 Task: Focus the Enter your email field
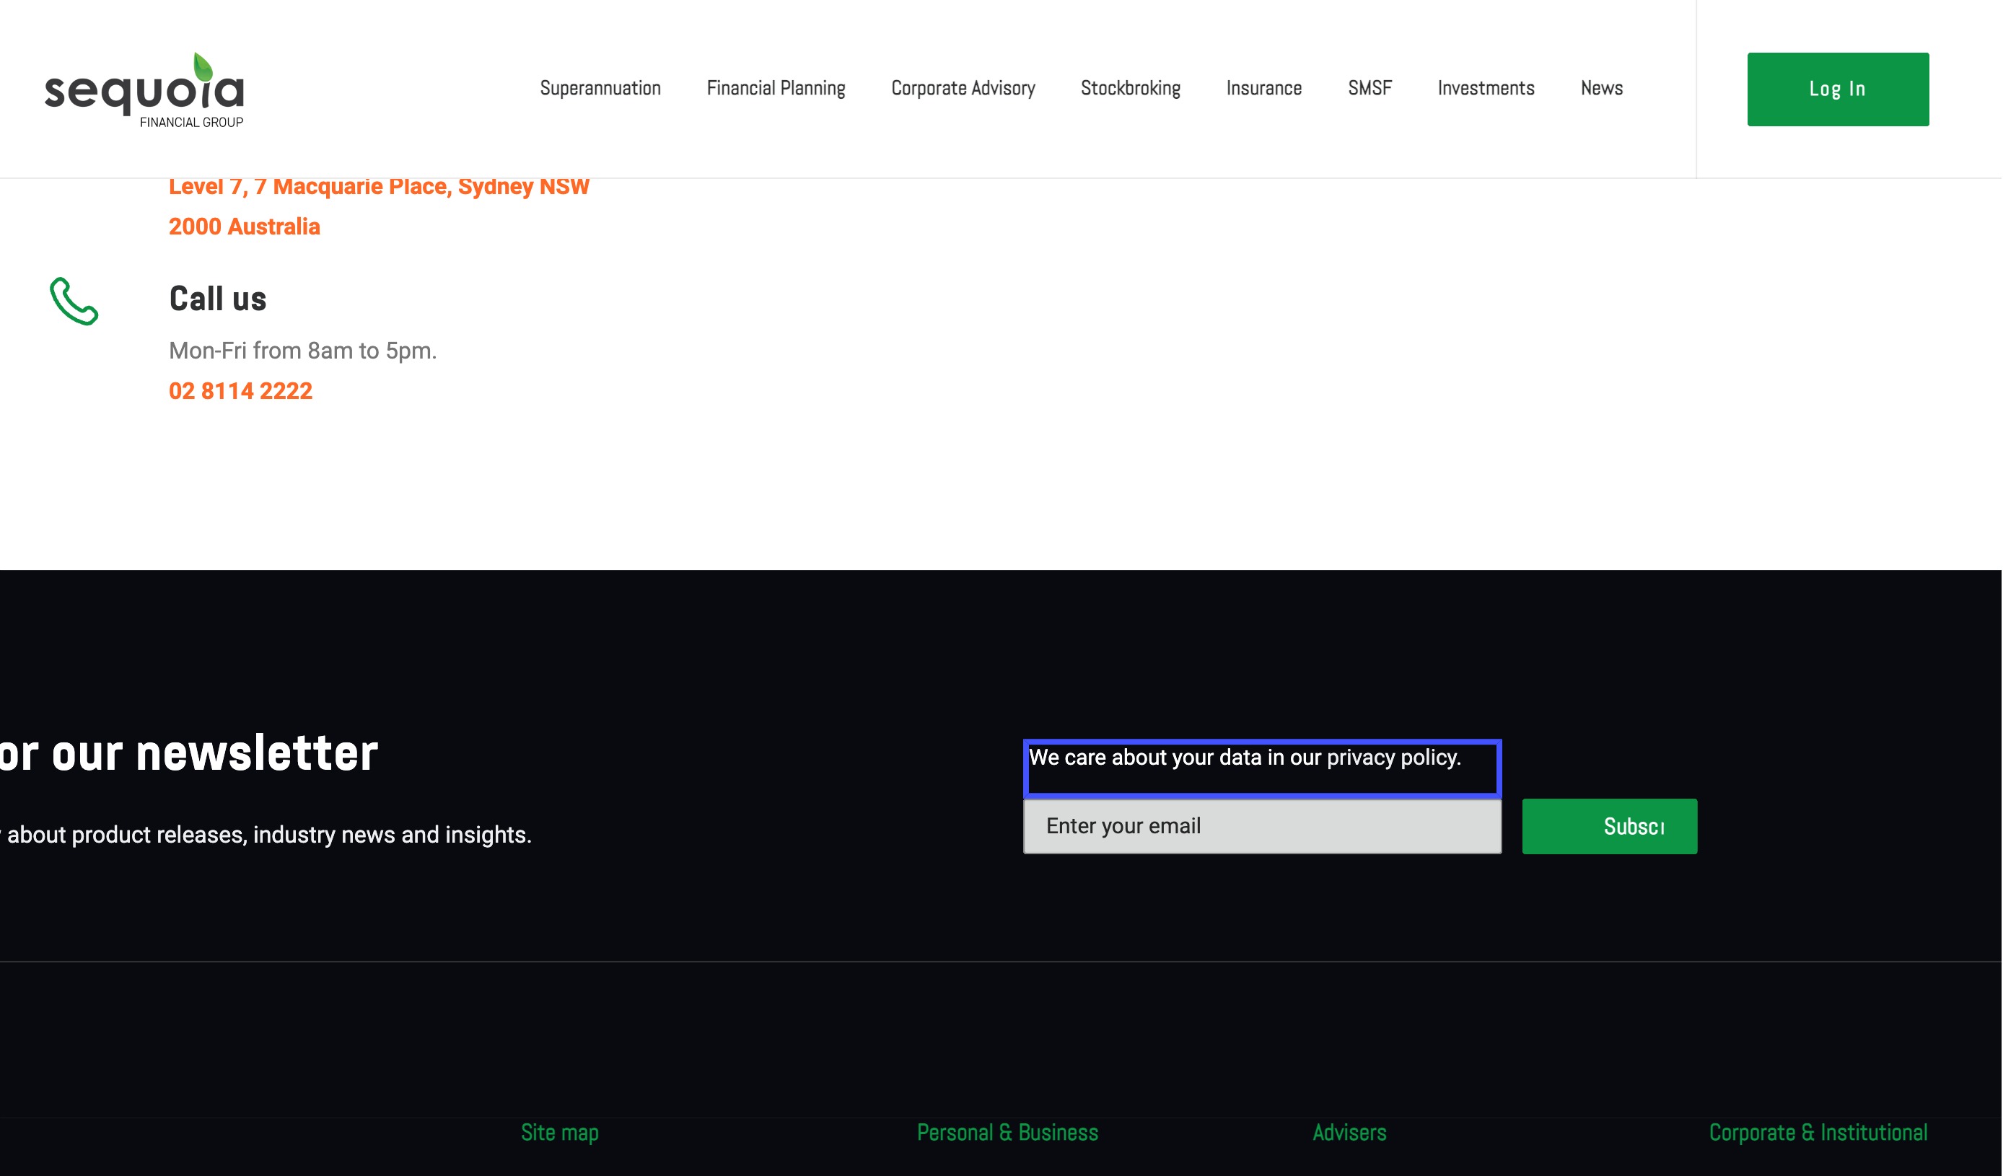coord(1261,825)
